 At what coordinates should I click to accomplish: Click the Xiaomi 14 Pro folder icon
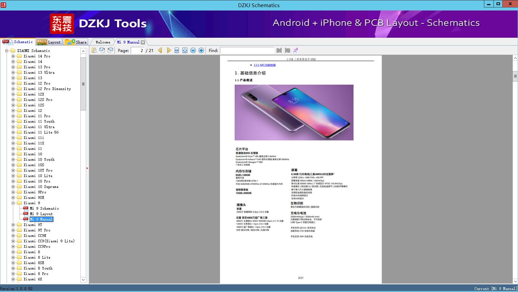[x=19, y=56]
